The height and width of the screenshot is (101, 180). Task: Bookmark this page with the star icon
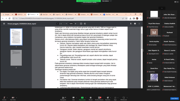coord(126,19)
